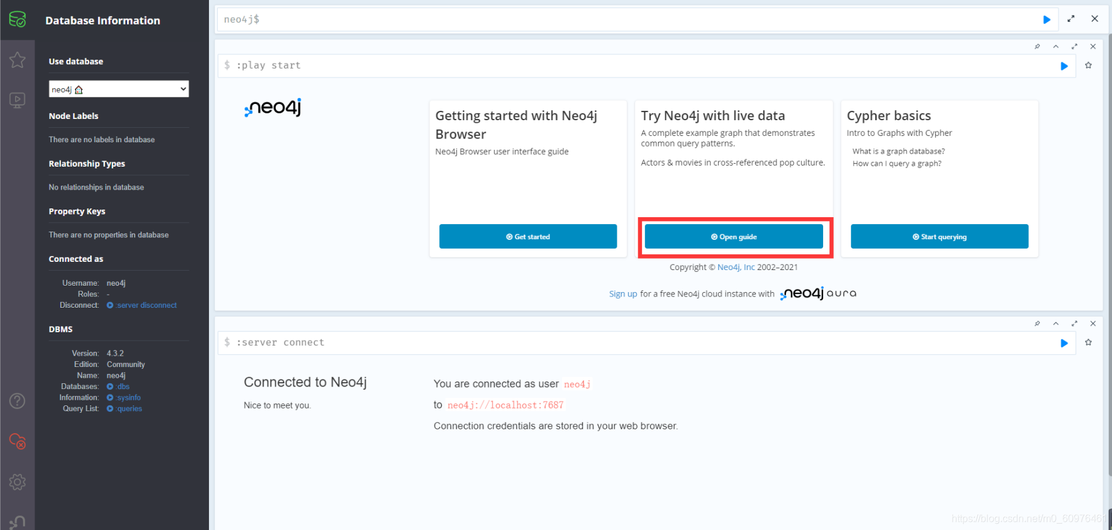The height and width of the screenshot is (530, 1112).
Task: Fullscreen the :play start frame
Action: [x=1074, y=47]
